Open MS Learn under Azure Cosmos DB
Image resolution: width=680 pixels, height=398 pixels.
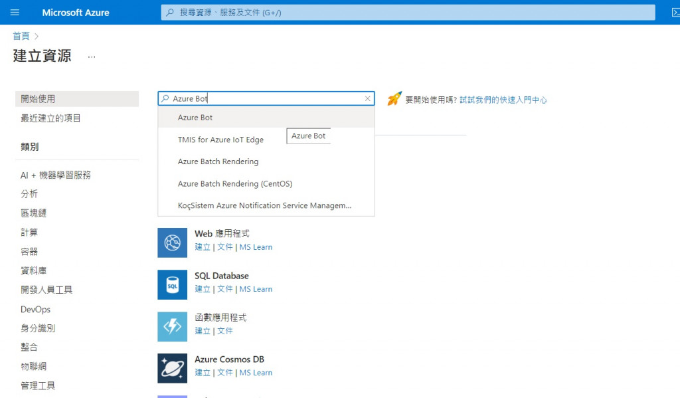click(x=256, y=372)
